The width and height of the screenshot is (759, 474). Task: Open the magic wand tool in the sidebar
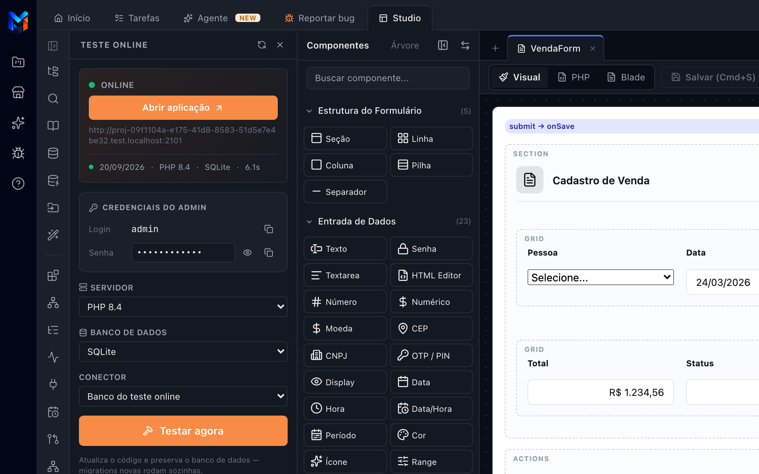pyautogui.click(x=53, y=235)
